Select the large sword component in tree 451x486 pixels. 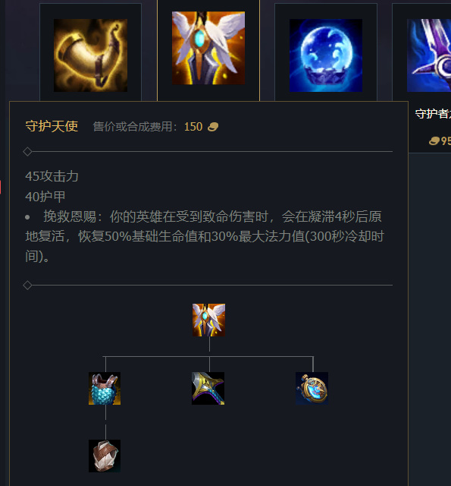208,388
